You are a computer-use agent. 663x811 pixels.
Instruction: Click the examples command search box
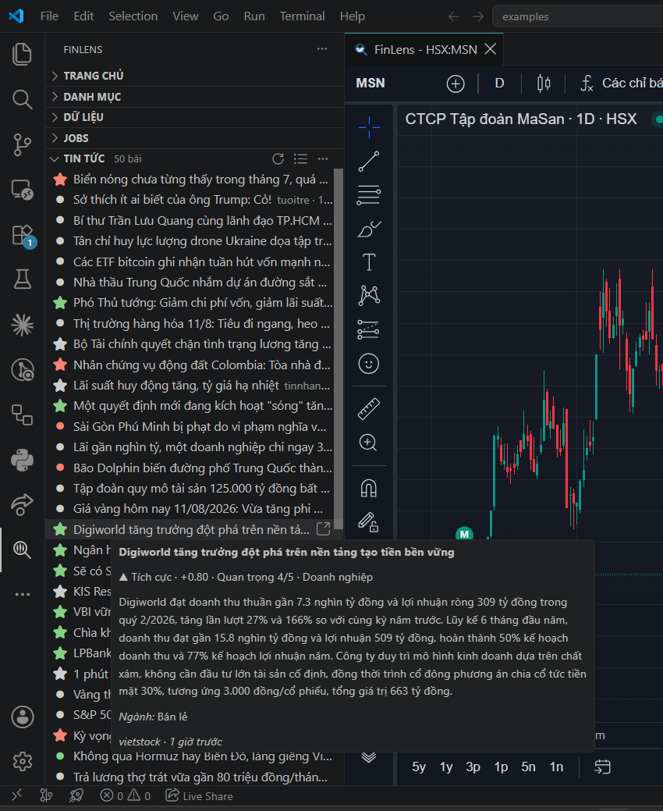(x=577, y=16)
